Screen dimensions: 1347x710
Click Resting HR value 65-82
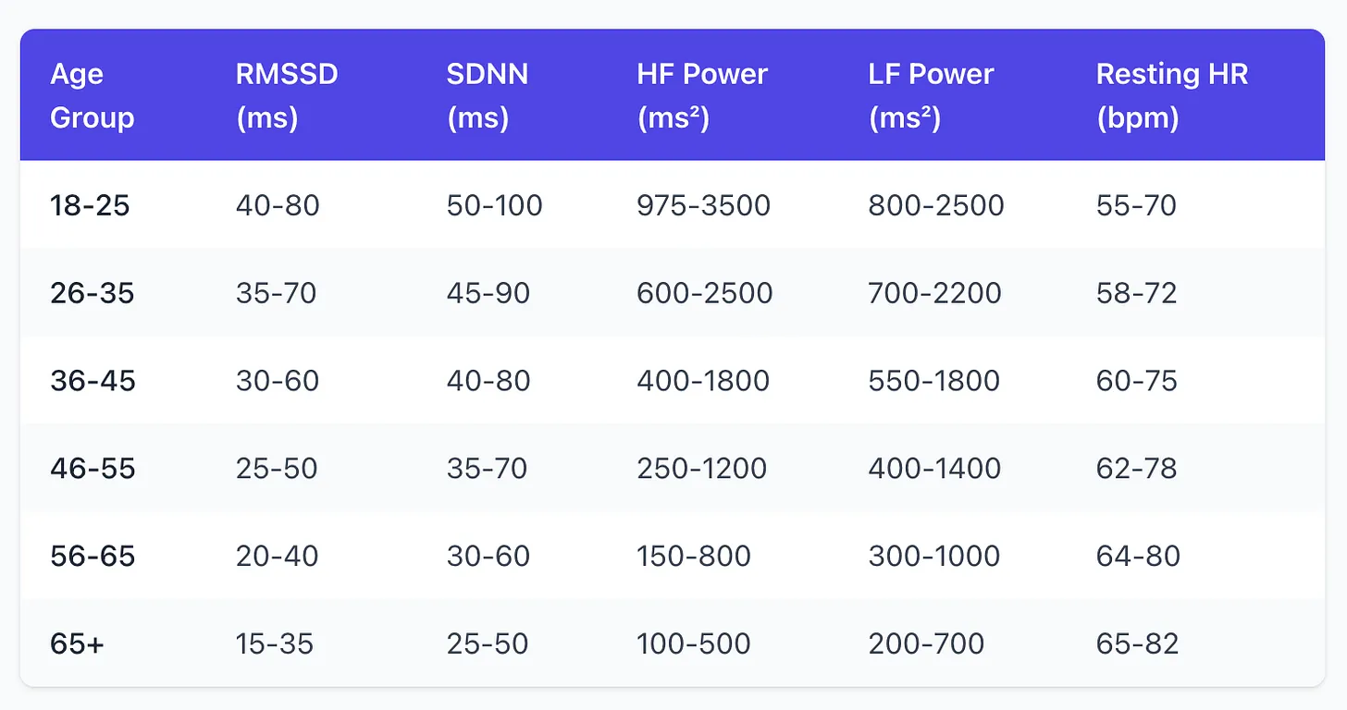tap(1137, 643)
